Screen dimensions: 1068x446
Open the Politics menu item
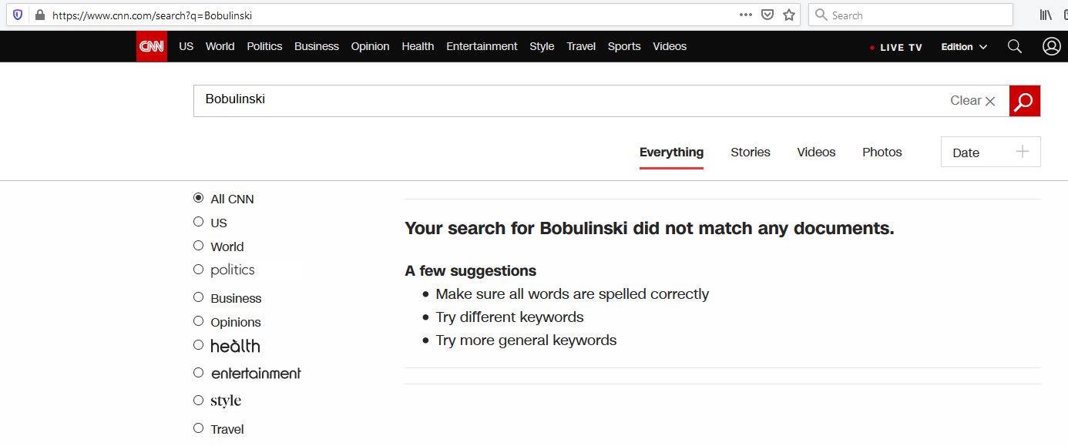(264, 46)
